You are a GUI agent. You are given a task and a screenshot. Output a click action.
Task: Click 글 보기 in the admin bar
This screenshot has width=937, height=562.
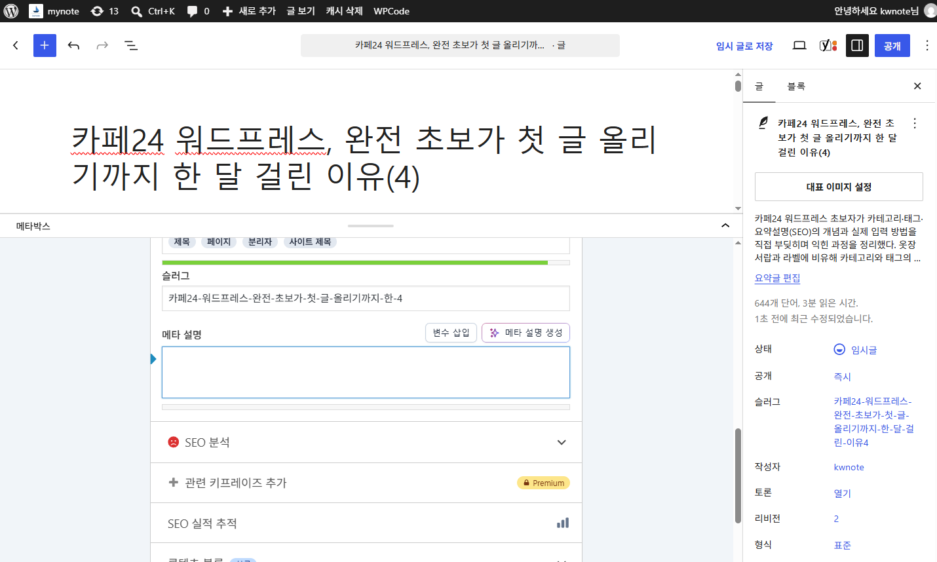tap(301, 11)
